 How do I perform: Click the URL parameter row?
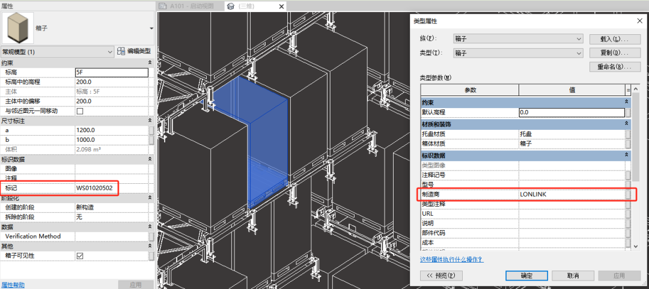point(526,213)
